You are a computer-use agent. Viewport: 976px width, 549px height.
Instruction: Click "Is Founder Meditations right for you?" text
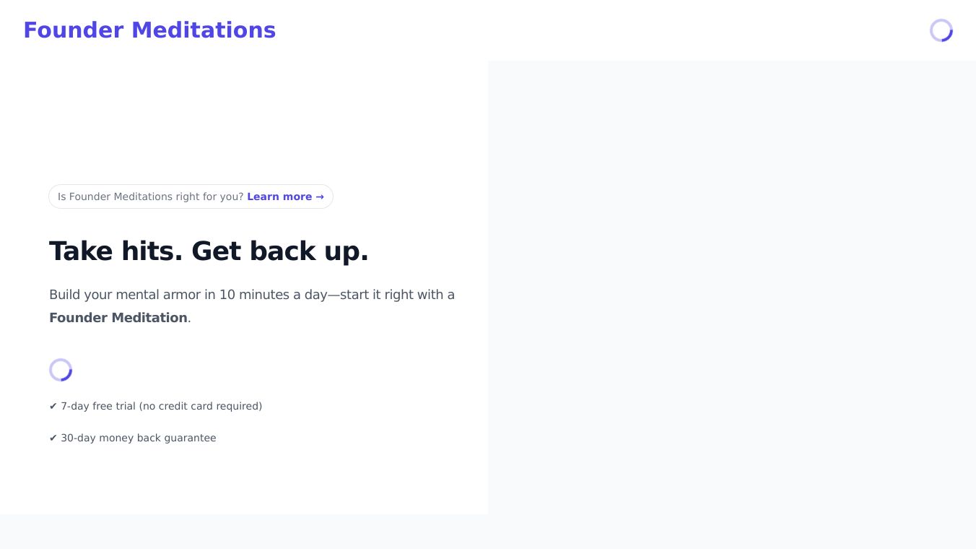coord(150,196)
